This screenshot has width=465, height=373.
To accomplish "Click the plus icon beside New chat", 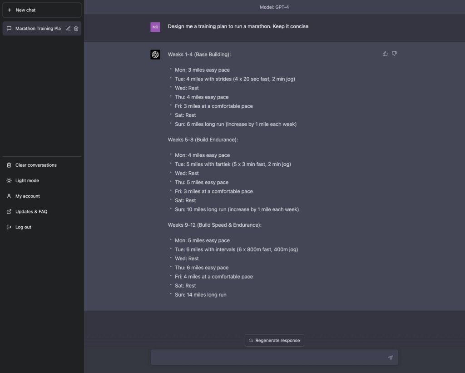I will (10, 10).
